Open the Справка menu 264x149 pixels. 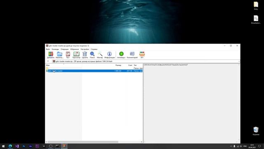tap(94, 49)
